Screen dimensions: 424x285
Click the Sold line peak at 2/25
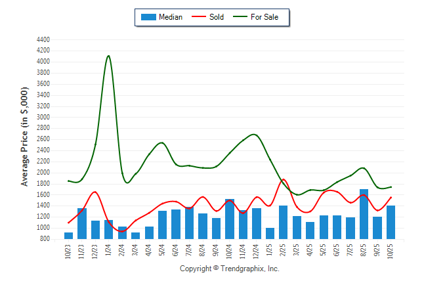pyautogui.click(x=284, y=179)
